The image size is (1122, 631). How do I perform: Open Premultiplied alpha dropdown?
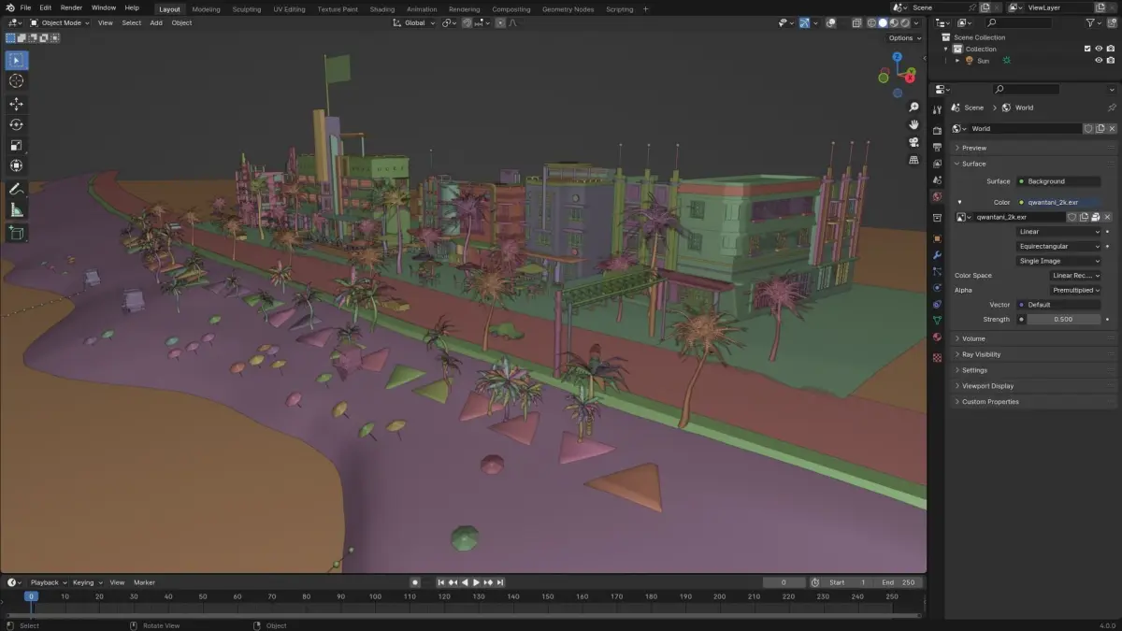[1074, 290]
